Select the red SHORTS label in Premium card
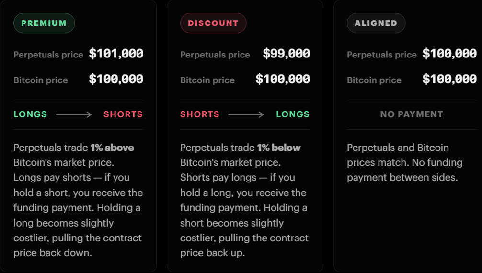This screenshot has width=482, height=273. [x=123, y=114]
